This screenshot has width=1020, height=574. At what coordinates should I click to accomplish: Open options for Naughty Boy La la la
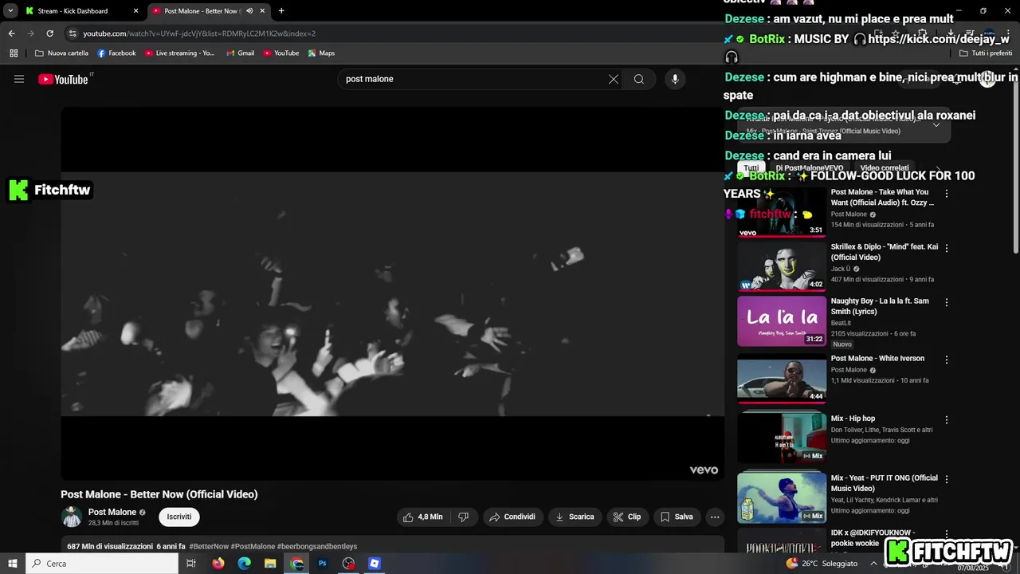pos(947,302)
